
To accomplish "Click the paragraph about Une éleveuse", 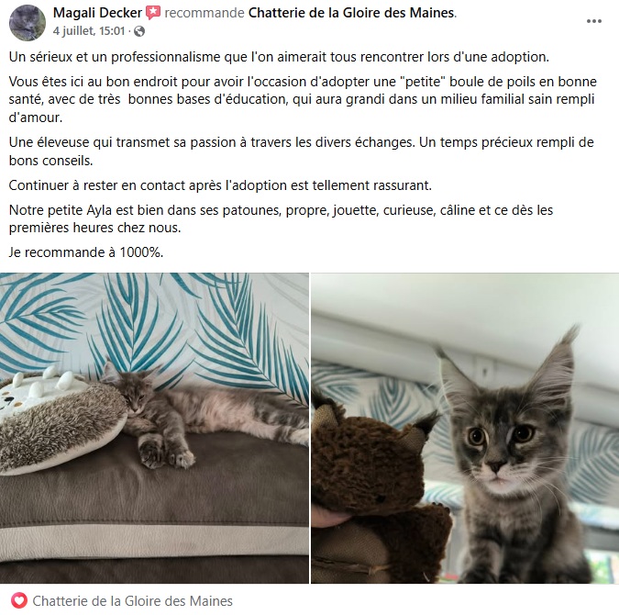I will coord(301,151).
